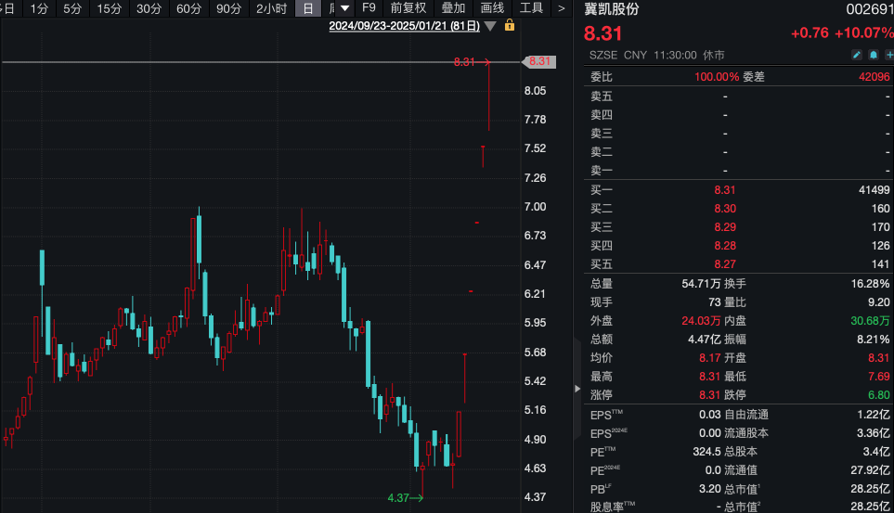Click 流通股本 value 3.36亿
894x513 pixels.
tap(873, 433)
